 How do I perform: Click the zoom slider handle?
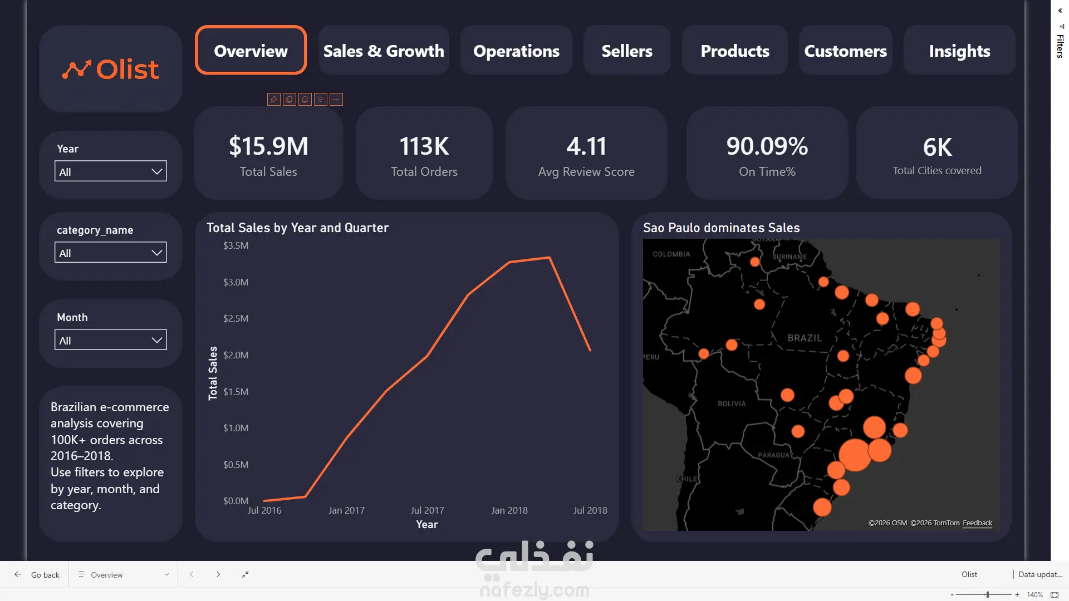[x=987, y=595]
